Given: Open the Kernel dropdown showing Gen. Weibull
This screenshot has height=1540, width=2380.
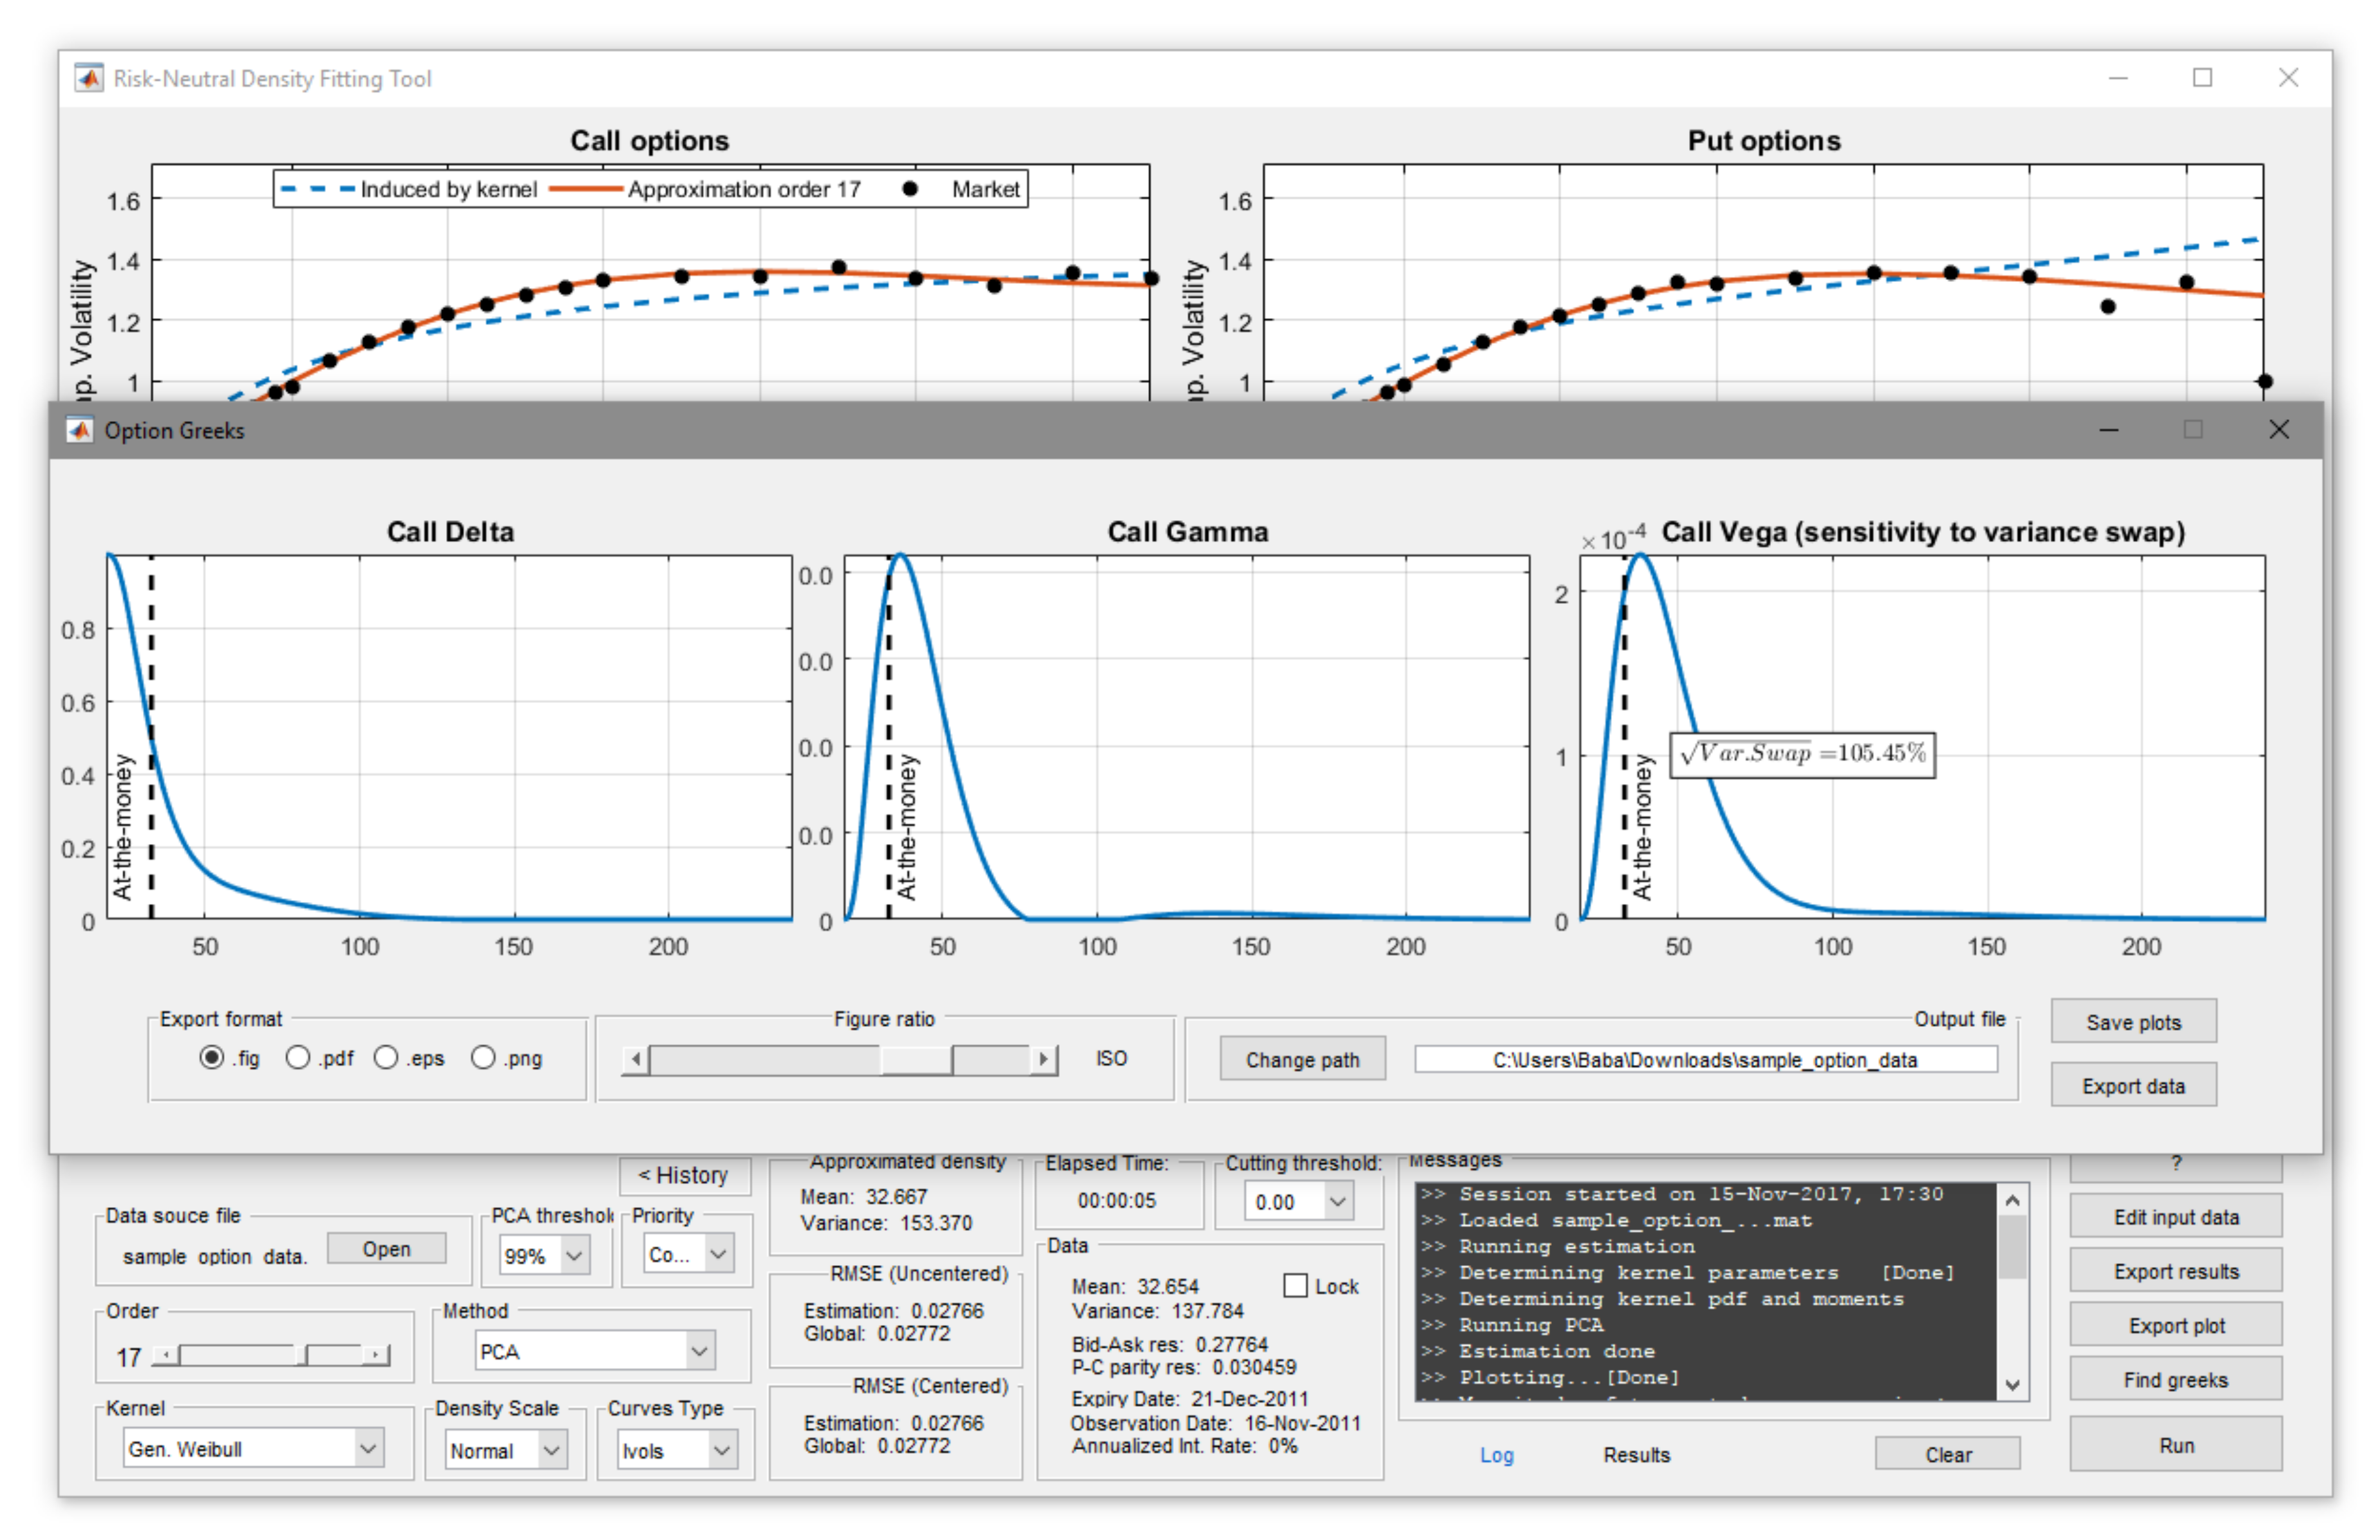Looking at the screenshot, I should [x=368, y=1449].
